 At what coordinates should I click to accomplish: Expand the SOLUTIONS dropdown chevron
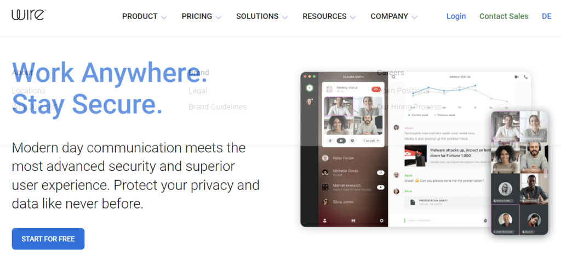[x=285, y=17]
